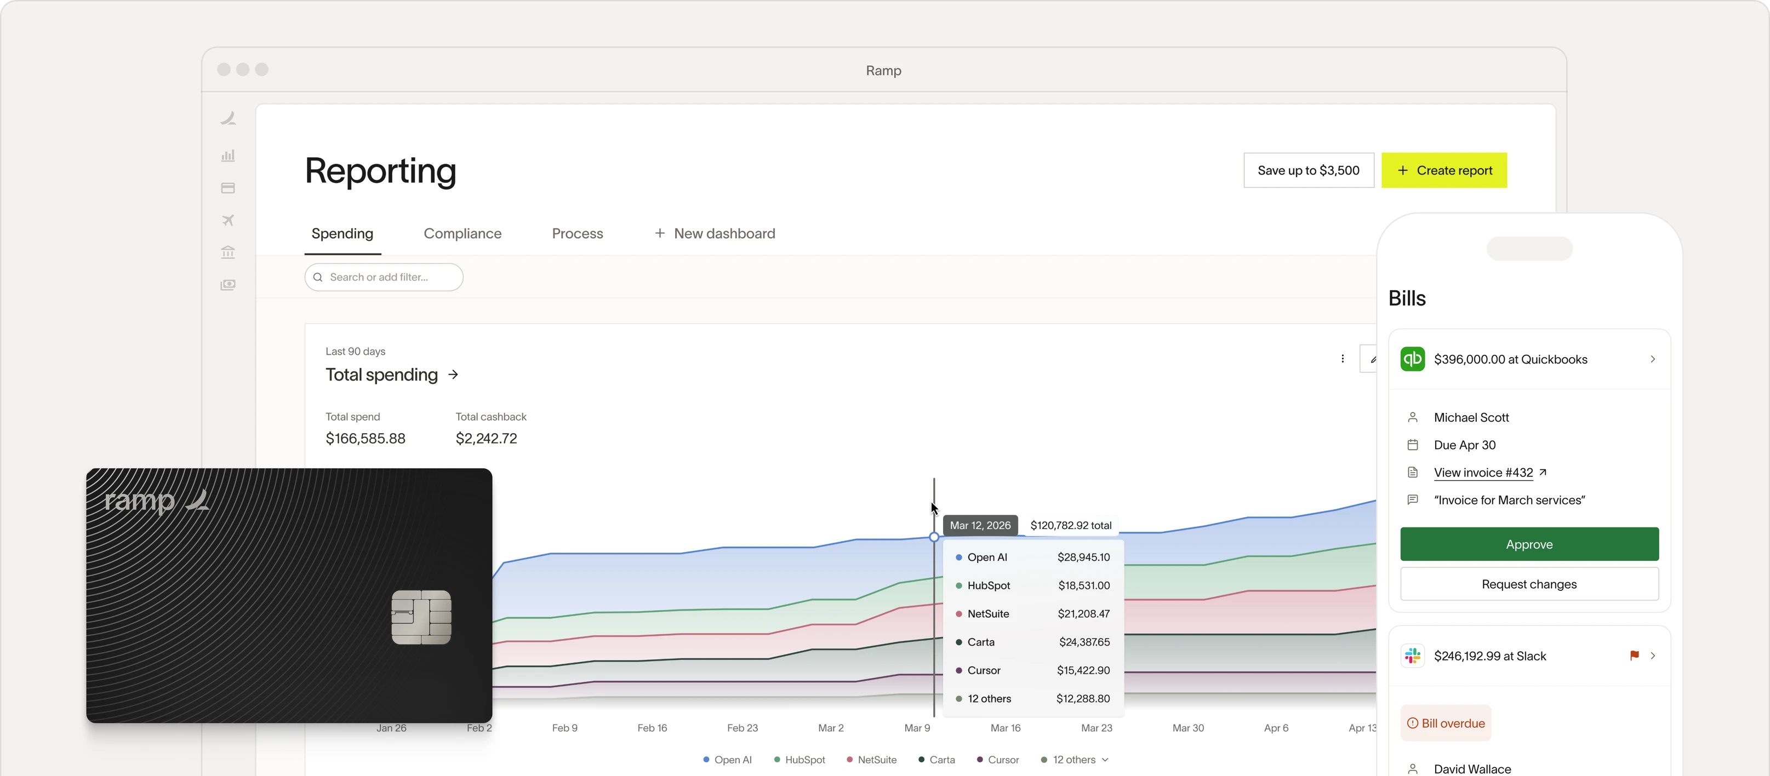
Task: Click the Reporting page heading
Action: click(380, 170)
